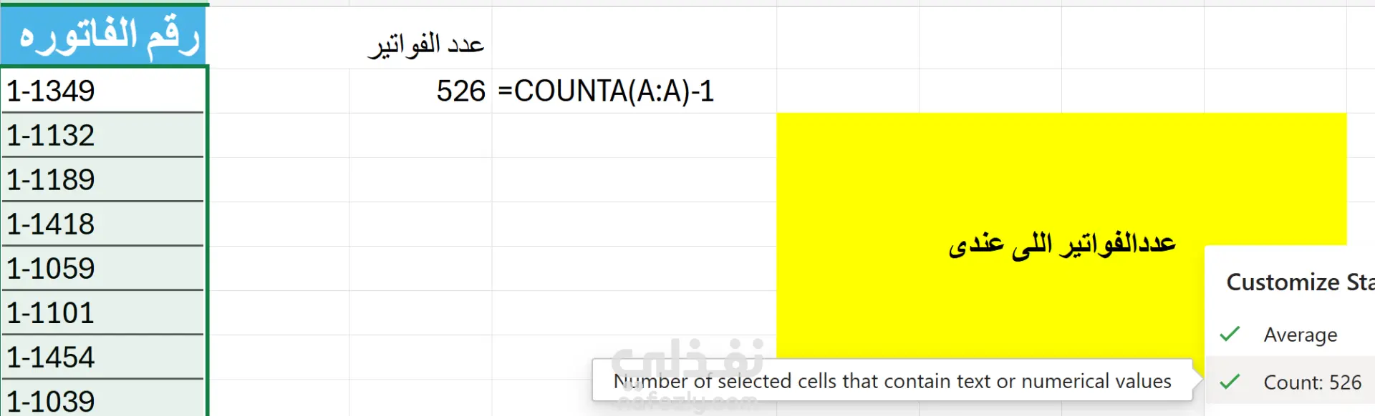1375x416 pixels.
Task: Select the Average menu entry text
Action: (x=1300, y=335)
